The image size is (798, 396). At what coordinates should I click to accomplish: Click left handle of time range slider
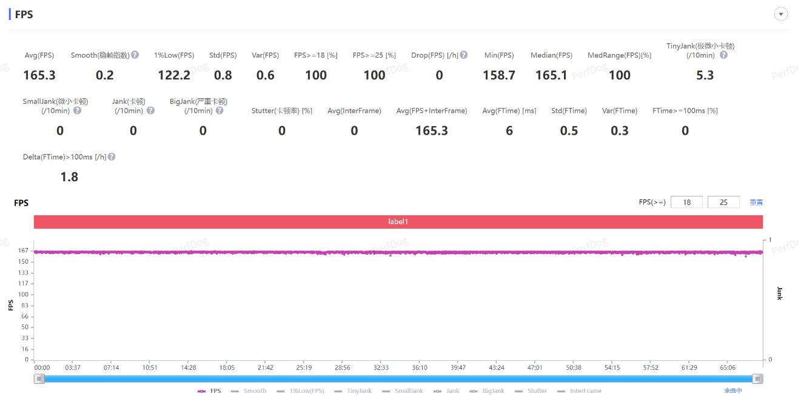[39, 379]
